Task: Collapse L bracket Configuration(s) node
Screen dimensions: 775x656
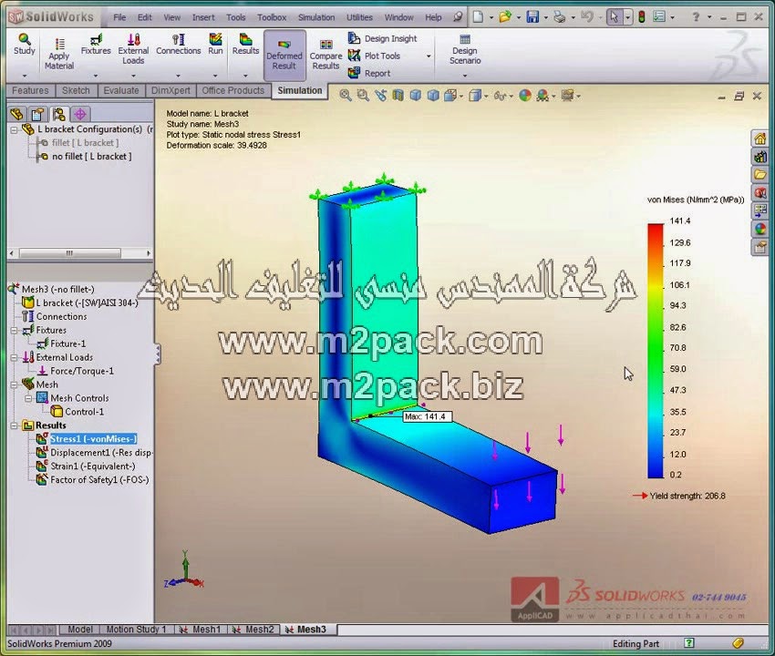Action: (15, 129)
